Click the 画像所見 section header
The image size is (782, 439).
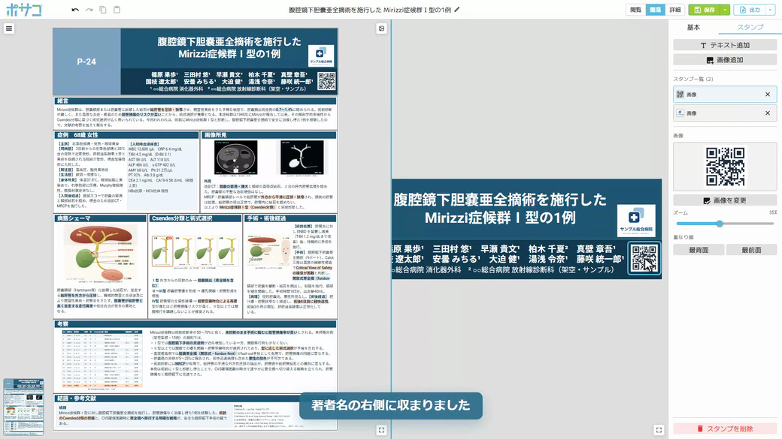(268, 135)
